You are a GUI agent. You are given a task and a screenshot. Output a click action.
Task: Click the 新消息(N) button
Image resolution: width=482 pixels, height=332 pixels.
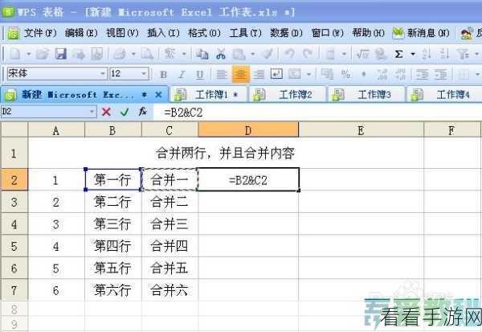click(x=421, y=33)
